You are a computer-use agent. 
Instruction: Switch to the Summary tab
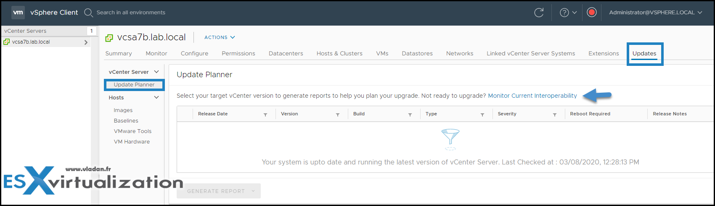coord(119,53)
